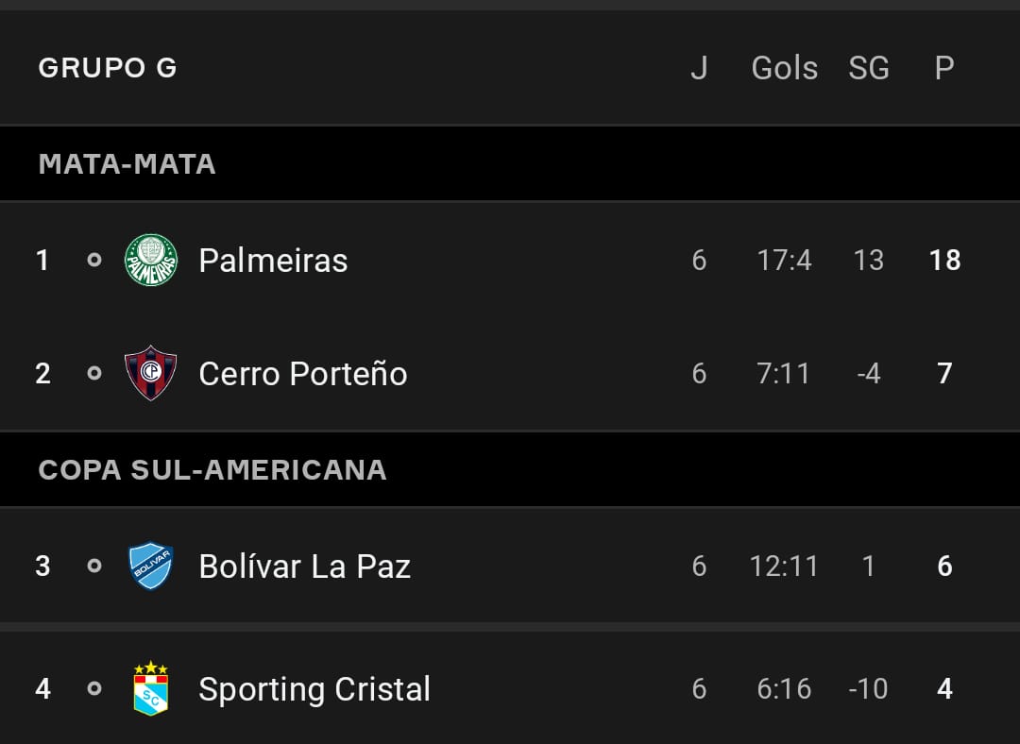Click the GRUPO G heading

[x=108, y=68]
